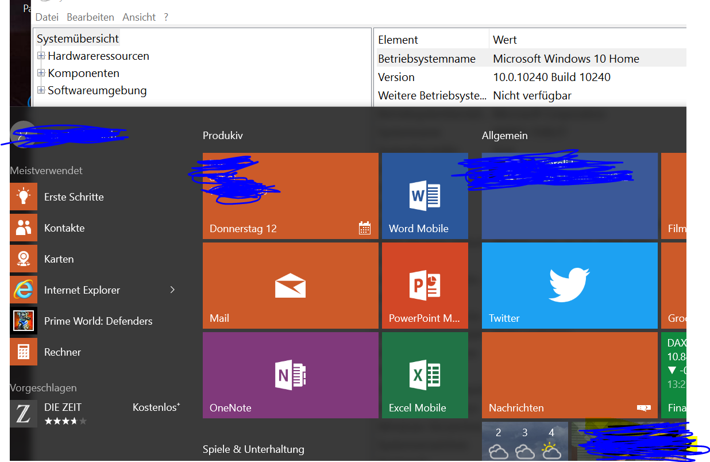
Task: Click the DIE ZEIT star rating
Action: pos(65,421)
